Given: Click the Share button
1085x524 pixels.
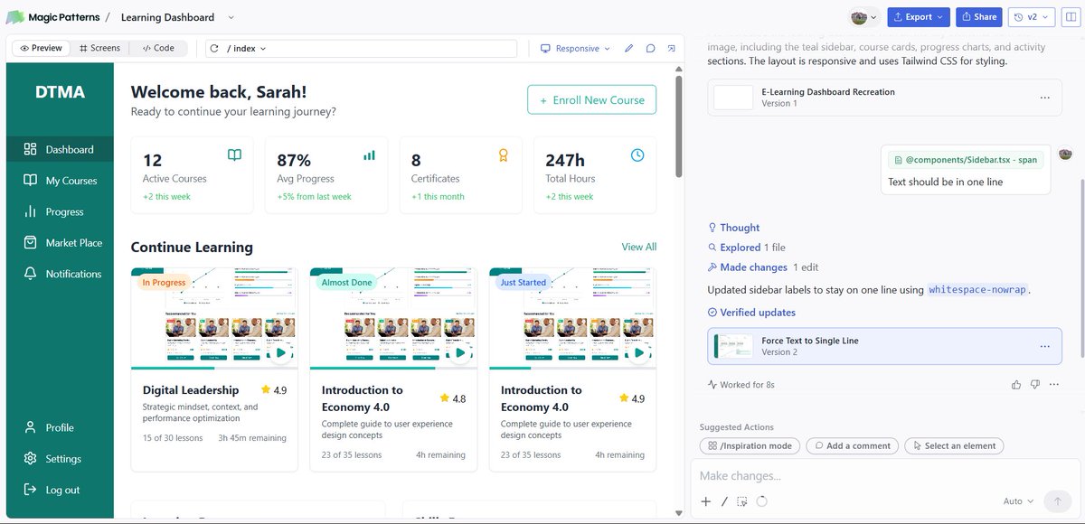Looking at the screenshot, I should [x=978, y=16].
